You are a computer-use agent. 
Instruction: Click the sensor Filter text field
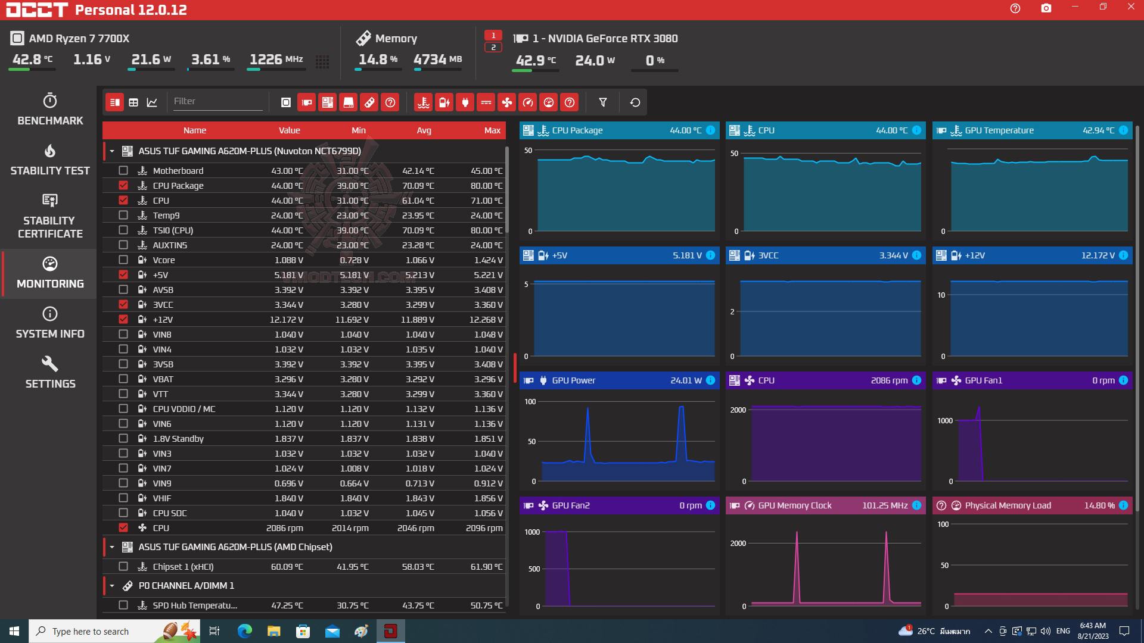217,101
